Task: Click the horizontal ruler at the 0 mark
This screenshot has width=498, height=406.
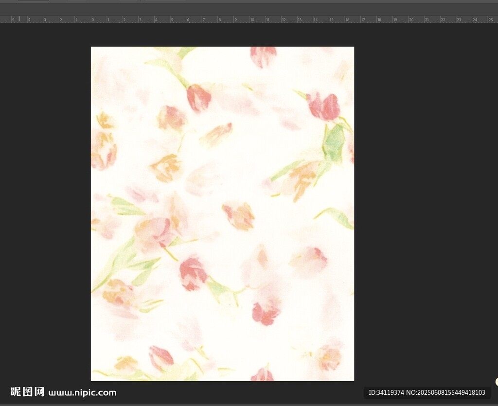Action: tap(92, 19)
